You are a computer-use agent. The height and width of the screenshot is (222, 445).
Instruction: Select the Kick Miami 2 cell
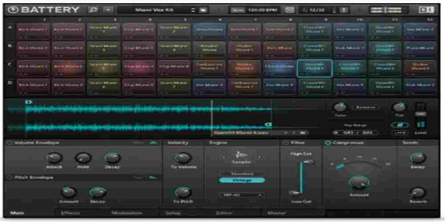point(69,31)
